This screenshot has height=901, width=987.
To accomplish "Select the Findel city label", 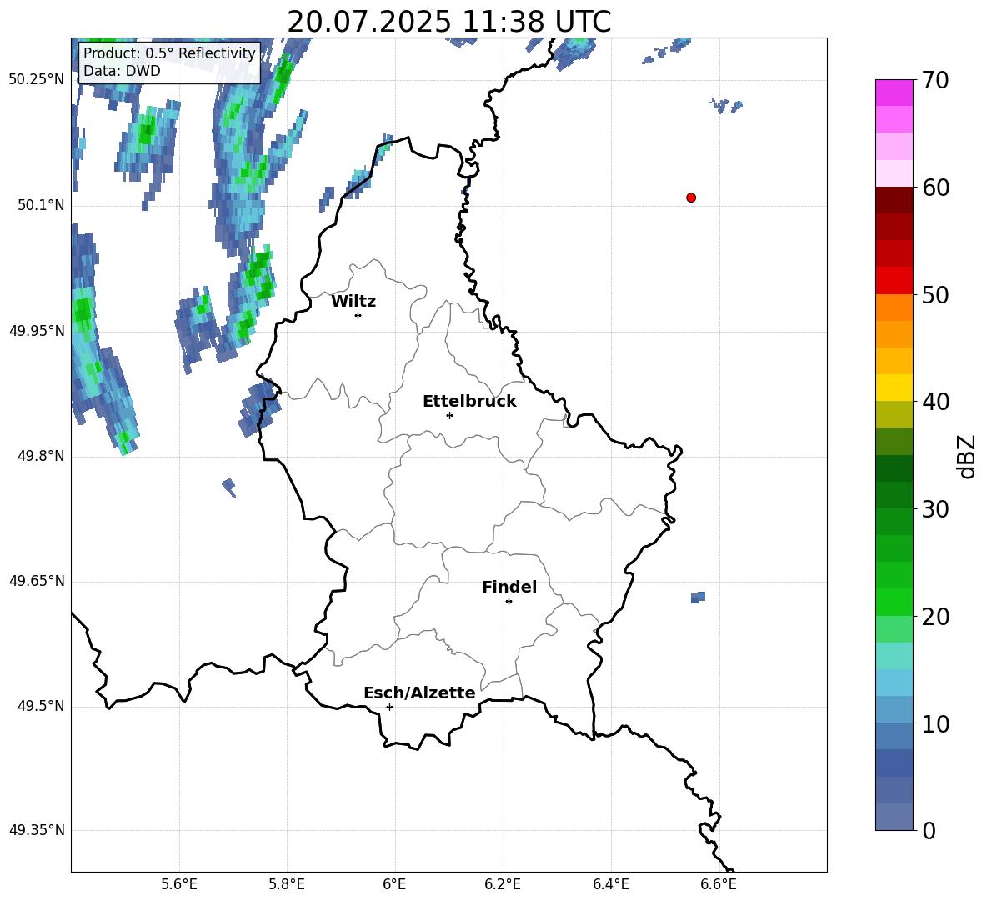I will [509, 587].
